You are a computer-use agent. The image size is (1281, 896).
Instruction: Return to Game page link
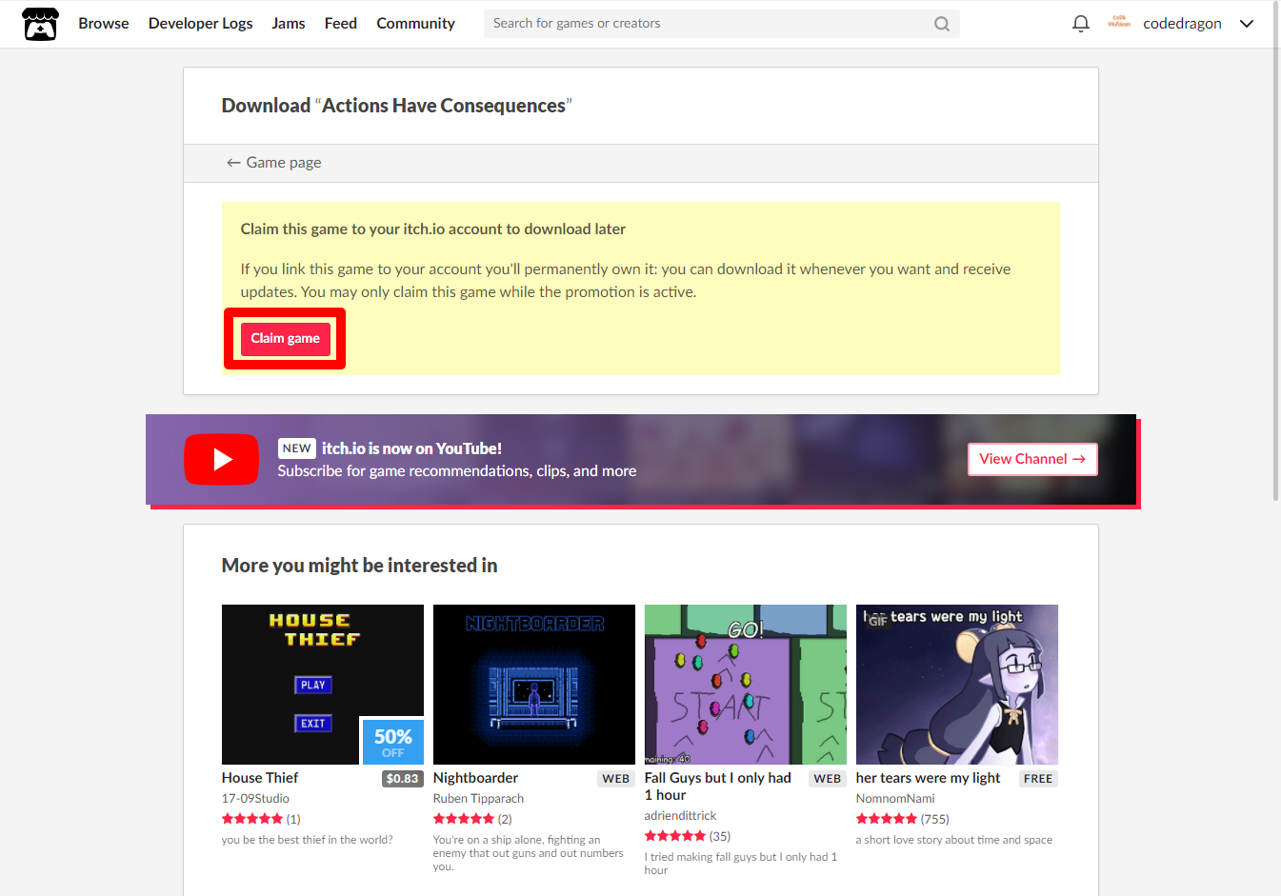273,163
